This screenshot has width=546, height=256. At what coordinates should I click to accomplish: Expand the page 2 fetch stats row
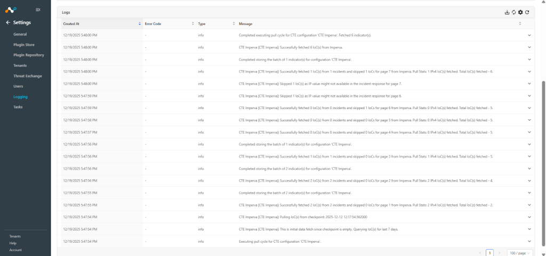(x=529, y=180)
